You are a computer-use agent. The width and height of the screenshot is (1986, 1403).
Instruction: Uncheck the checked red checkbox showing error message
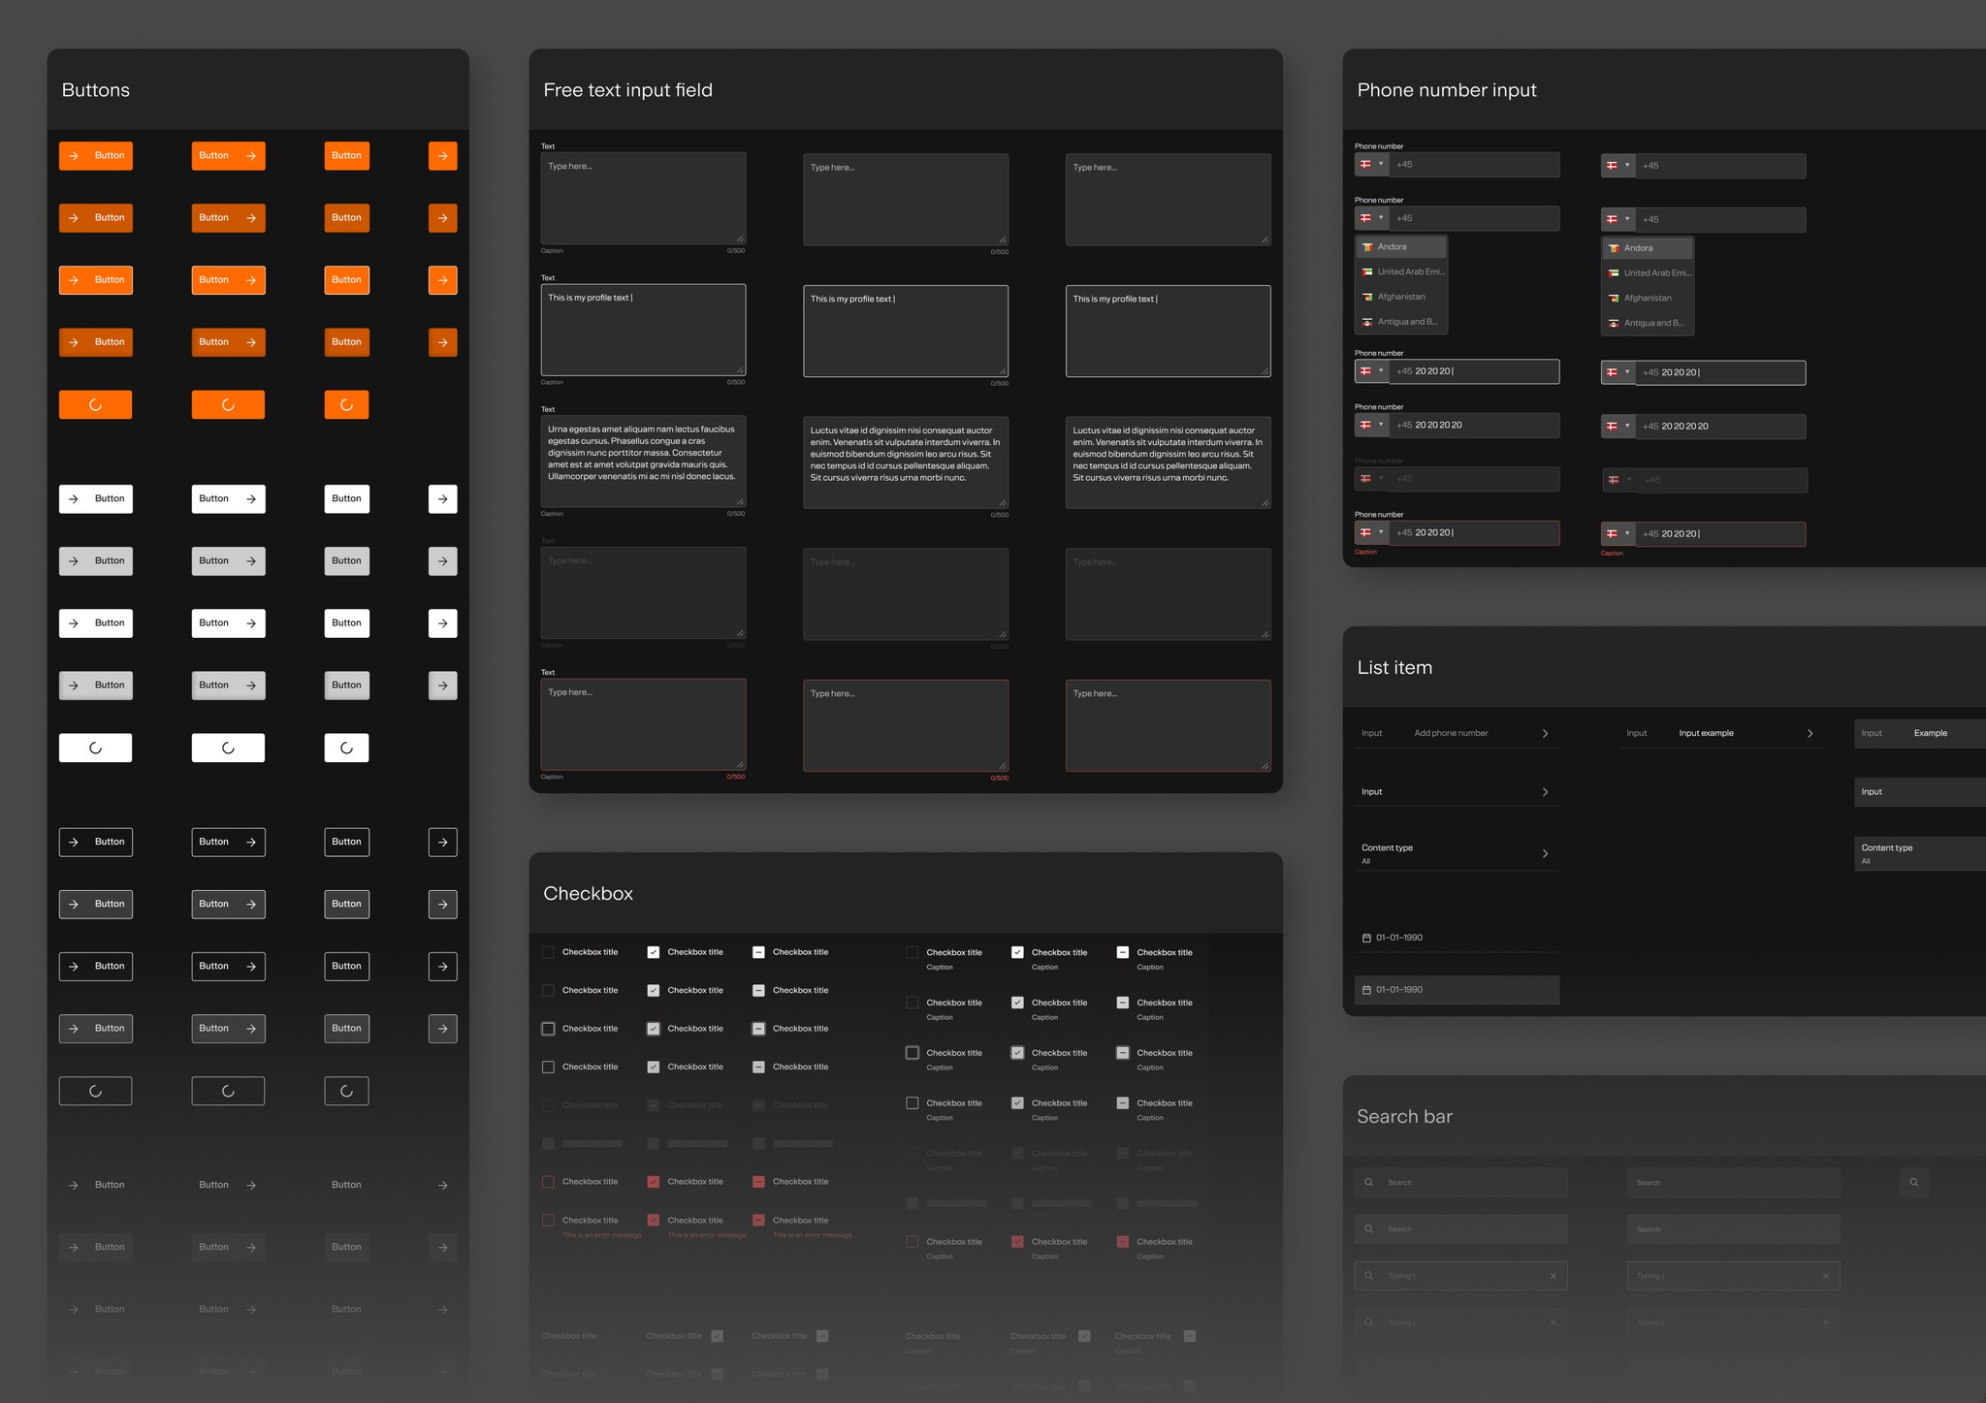point(654,1221)
